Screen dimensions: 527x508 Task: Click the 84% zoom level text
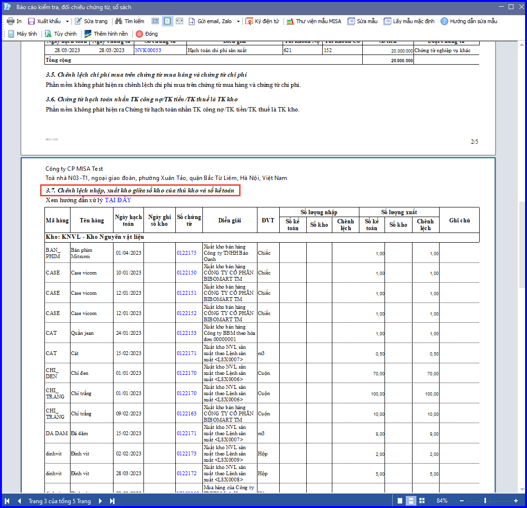[442, 501]
